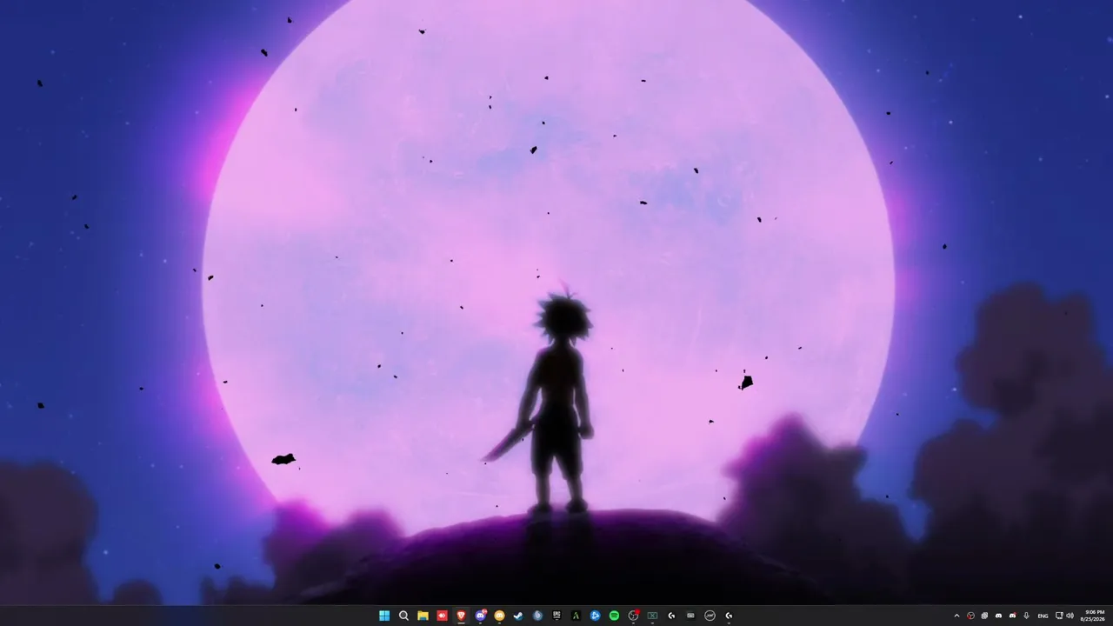1113x626 pixels.
Task: Open the Windows Start menu
Action: click(x=384, y=616)
